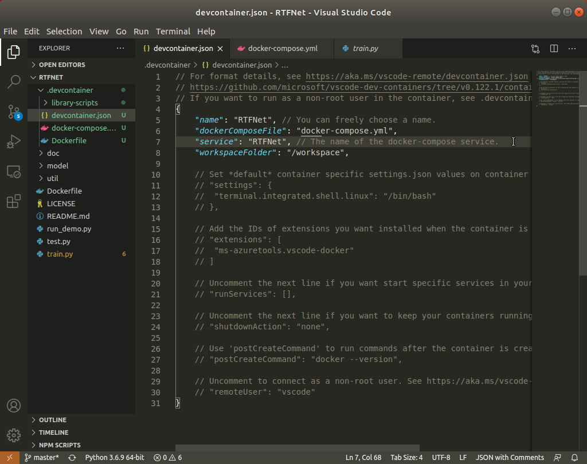Image resolution: width=587 pixels, height=464 pixels.
Task: Open train.py in the Explorer tree
Action: (81, 254)
